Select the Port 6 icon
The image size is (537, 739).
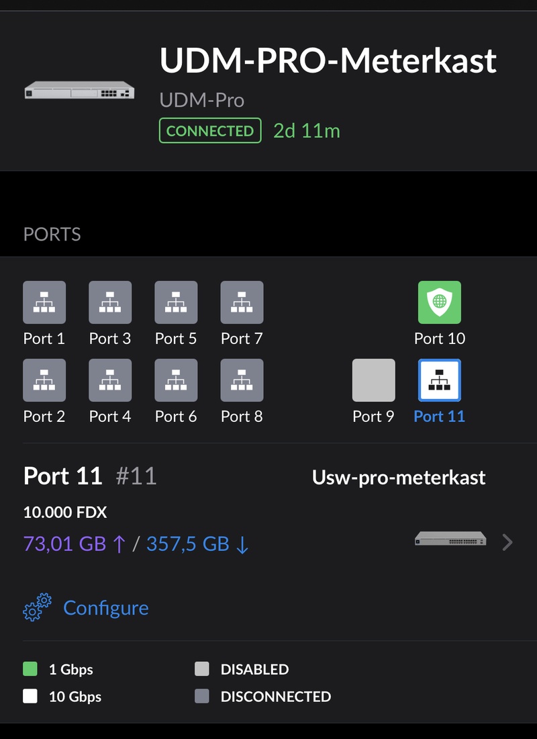176,380
